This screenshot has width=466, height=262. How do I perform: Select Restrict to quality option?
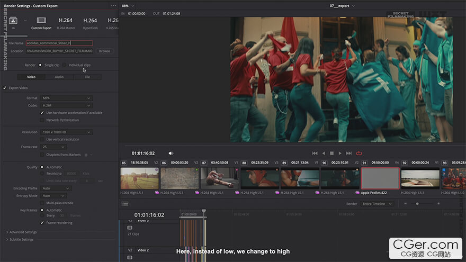point(42,174)
